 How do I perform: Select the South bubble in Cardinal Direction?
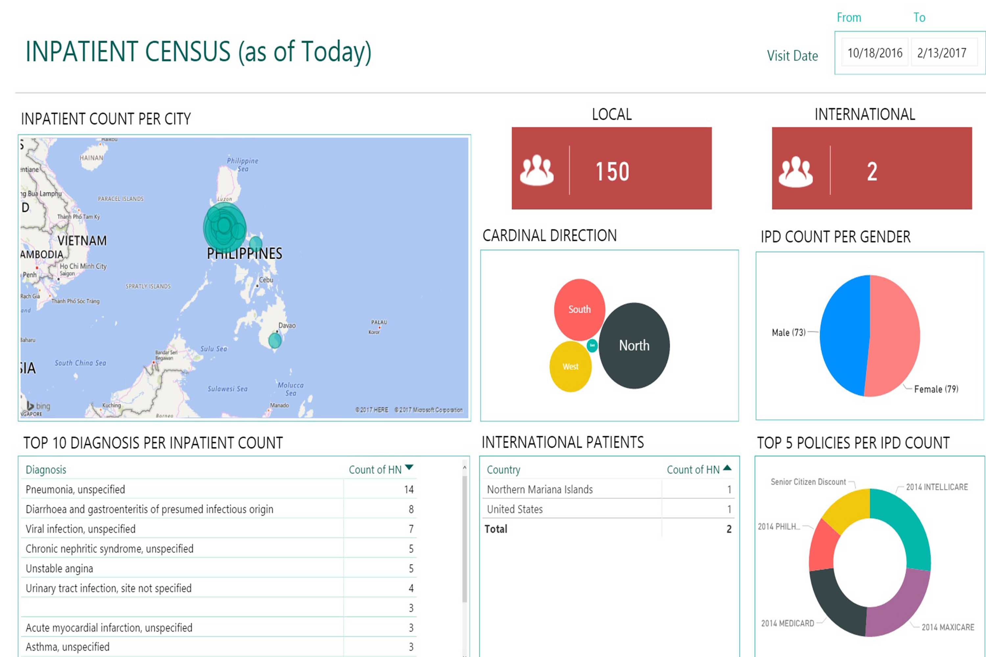579,310
